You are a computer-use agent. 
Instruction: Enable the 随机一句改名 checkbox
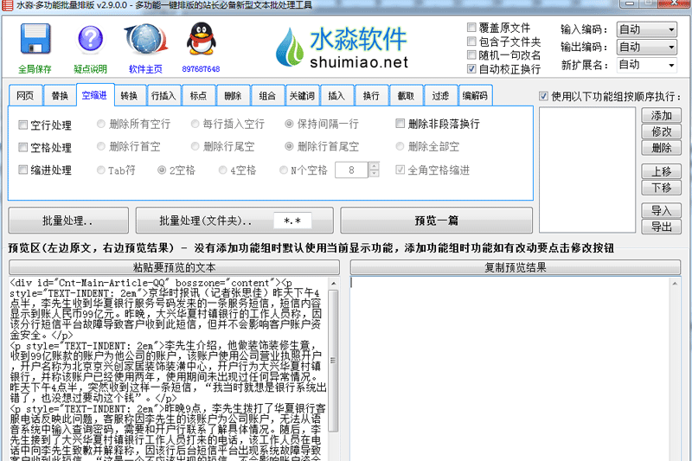471,54
